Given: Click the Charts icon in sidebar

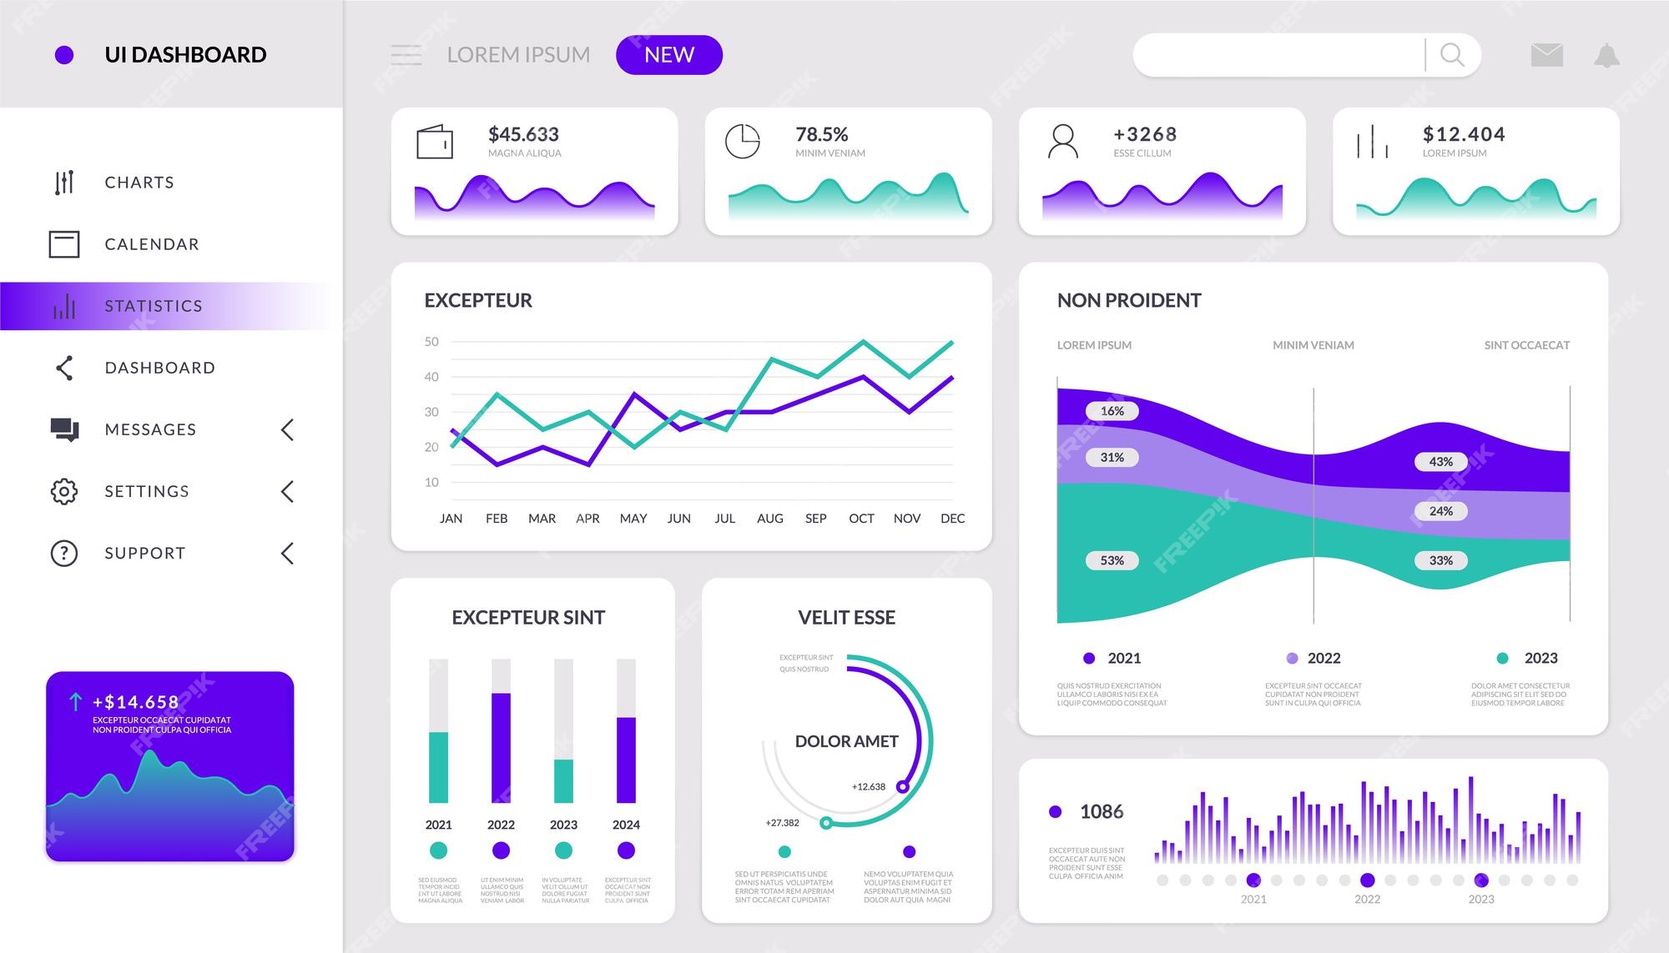Looking at the screenshot, I should click(x=64, y=181).
